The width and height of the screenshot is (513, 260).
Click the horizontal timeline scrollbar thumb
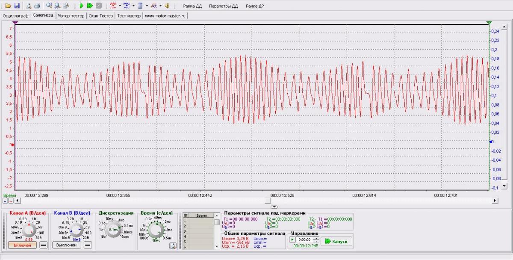click(268, 200)
